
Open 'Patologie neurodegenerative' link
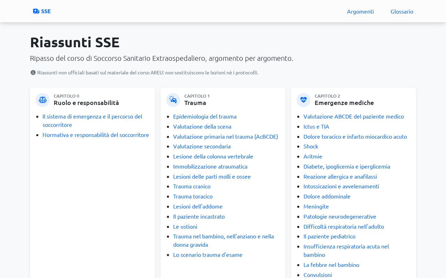340,216
